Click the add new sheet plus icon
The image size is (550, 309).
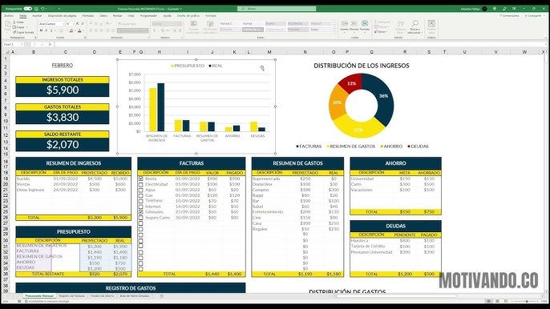click(x=162, y=296)
